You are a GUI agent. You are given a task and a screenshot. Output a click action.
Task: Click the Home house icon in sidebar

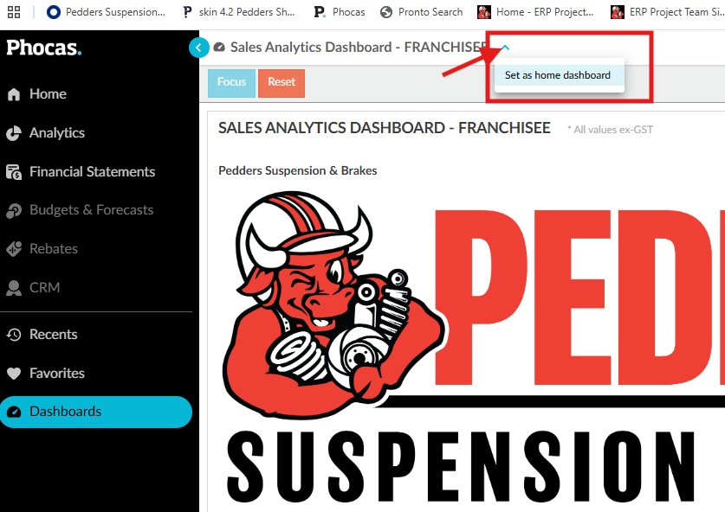14,94
